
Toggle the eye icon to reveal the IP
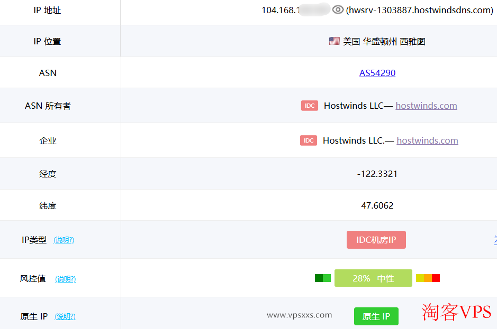(338, 10)
